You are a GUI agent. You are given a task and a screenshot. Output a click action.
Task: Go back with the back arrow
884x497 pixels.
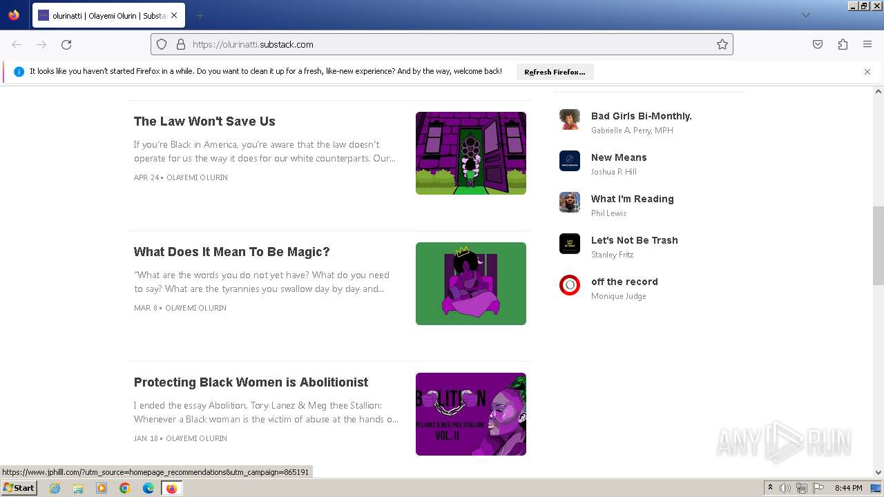17,44
